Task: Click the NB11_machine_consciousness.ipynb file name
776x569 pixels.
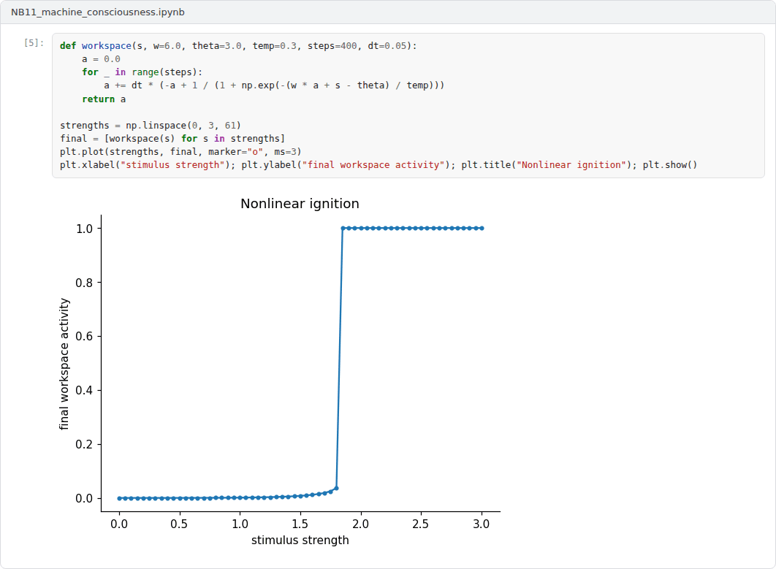Action: point(98,12)
